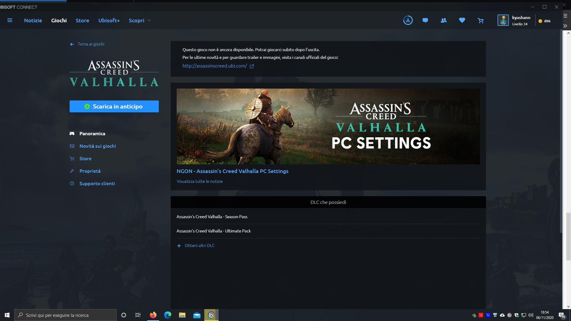This screenshot has width=571, height=321.
Task: Open Task View on the taskbar
Action: click(138, 315)
